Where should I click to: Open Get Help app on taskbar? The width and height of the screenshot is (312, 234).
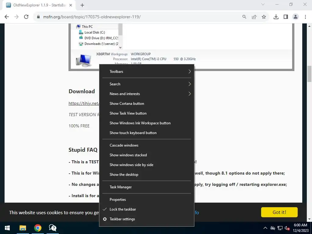[53, 228]
